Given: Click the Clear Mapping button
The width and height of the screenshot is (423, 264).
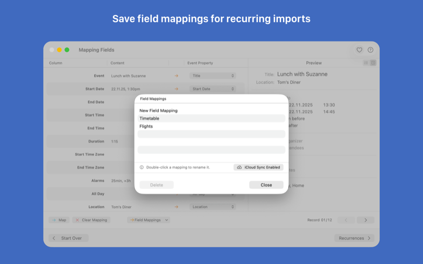Looking at the screenshot, I should click(x=91, y=220).
